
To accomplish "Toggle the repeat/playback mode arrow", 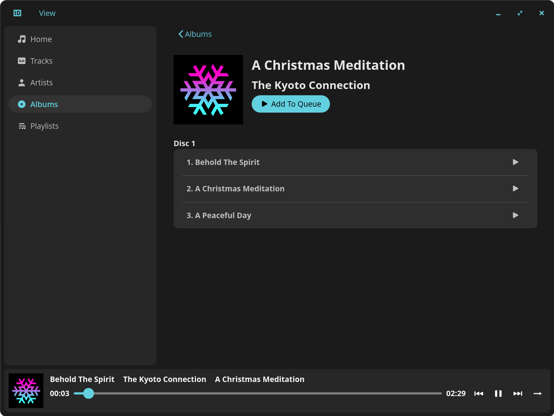I will (x=537, y=394).
